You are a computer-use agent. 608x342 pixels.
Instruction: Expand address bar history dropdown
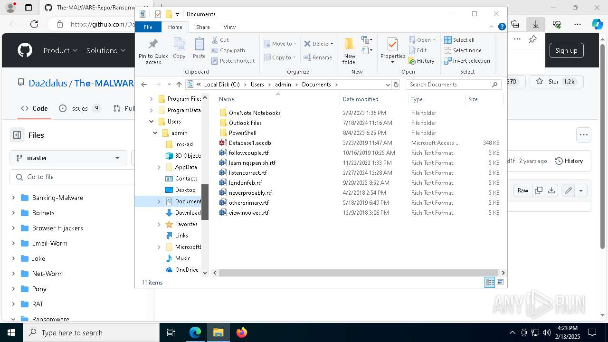(388, 85)
